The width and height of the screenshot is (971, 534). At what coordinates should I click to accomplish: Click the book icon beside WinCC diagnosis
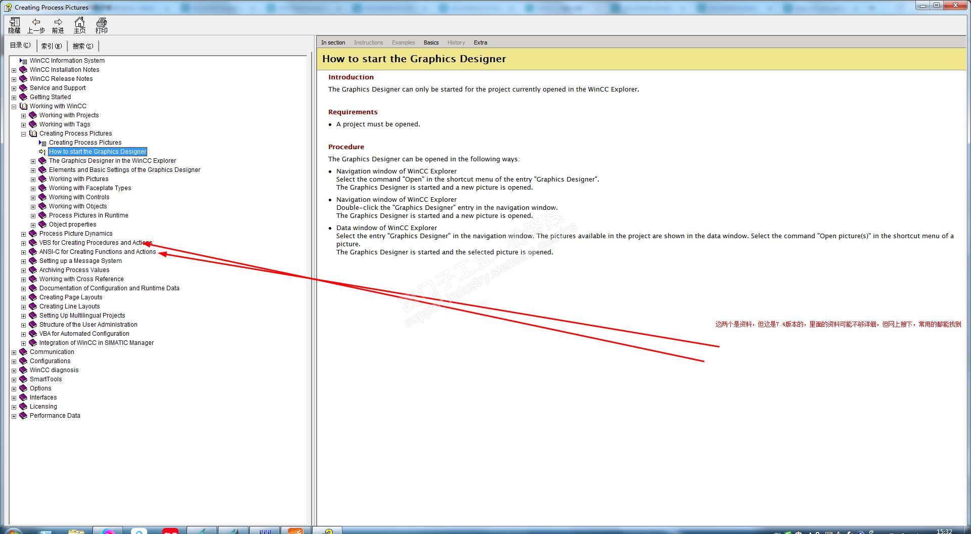(23, 370)
